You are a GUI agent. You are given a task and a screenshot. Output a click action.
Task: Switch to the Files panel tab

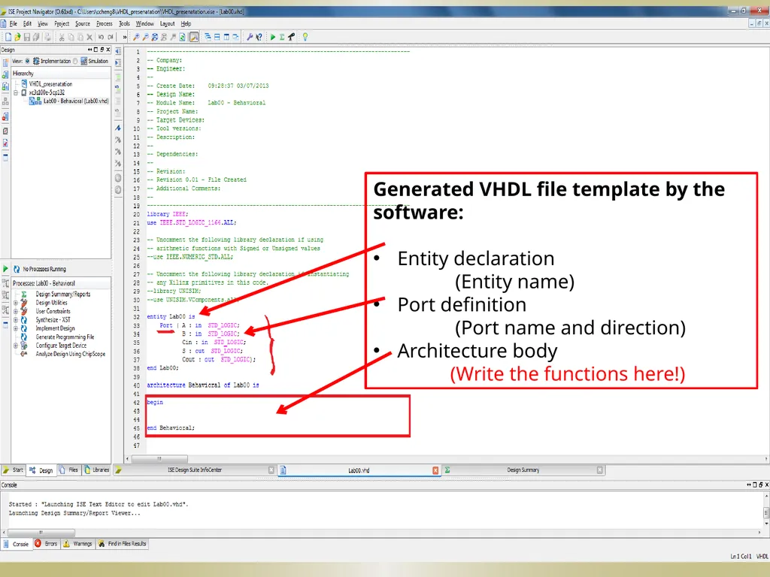[69, 470]
